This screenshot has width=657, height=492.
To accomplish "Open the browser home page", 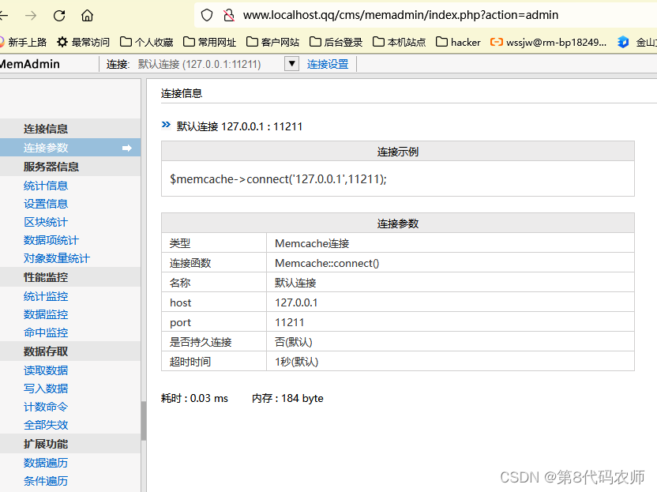I will (x=87, y=15).
